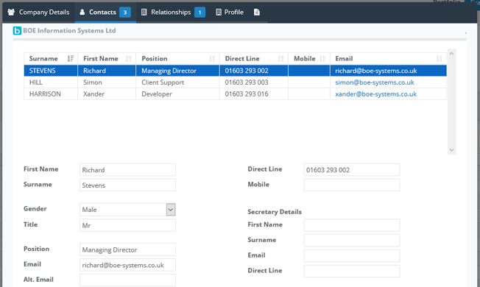
Task: Click direct line 01603 293 003 cell
Action: (x=254, y=82)
